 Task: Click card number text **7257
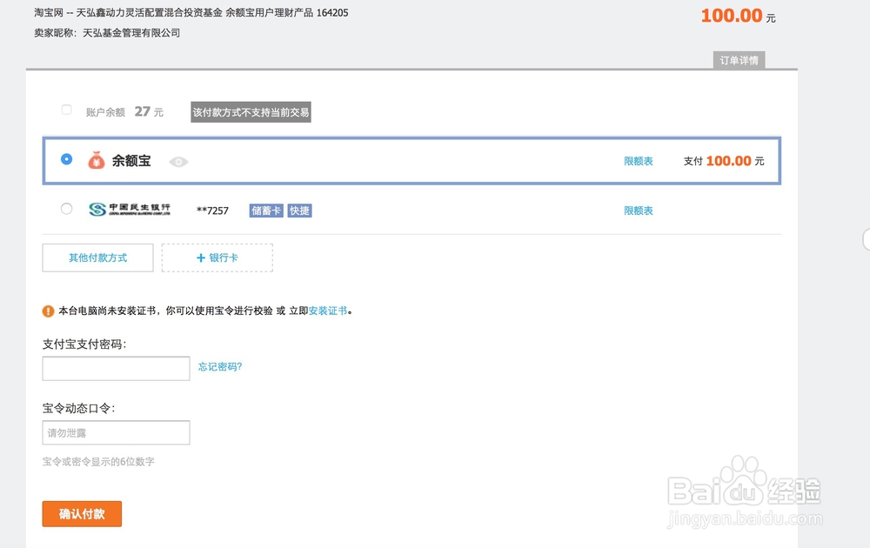click(x=212, y=211)
